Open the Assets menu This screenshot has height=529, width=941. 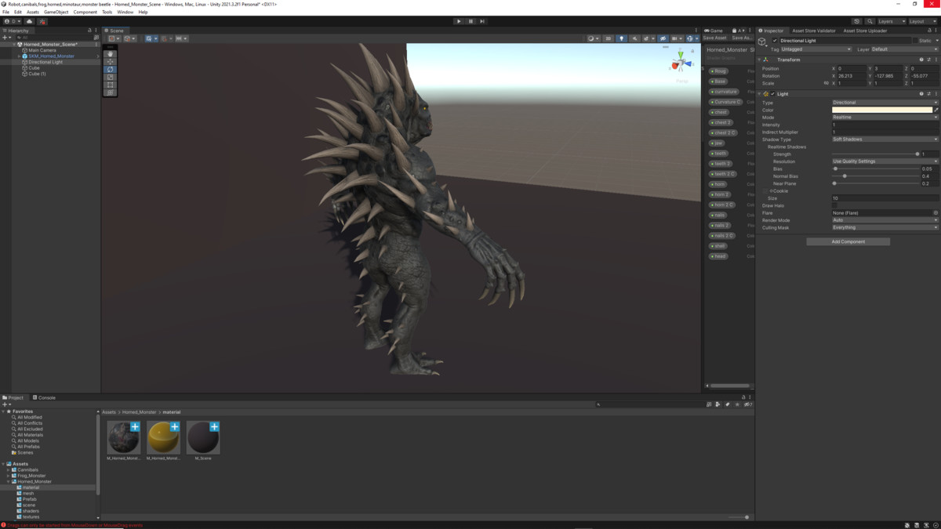click(32, 13)
